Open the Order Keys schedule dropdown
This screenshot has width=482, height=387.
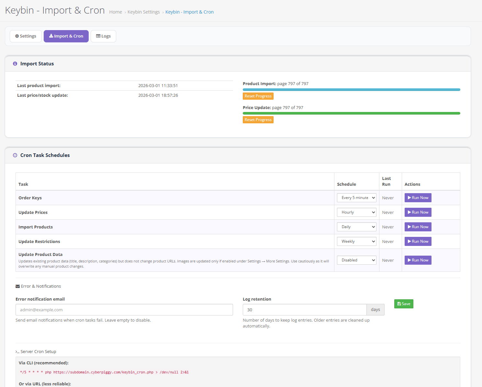pos(356,198)
